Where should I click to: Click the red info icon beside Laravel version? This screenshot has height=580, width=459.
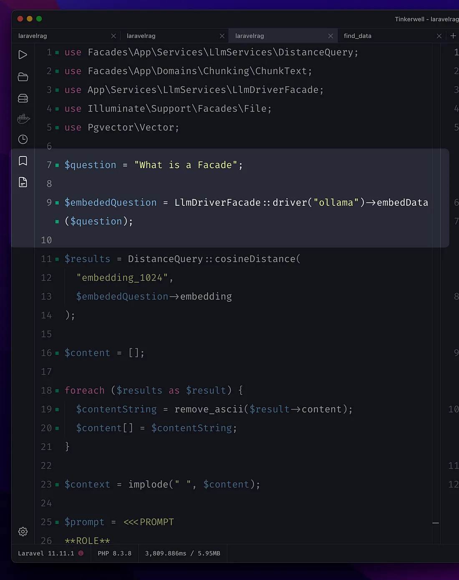pyautogui.click(x=81, y=553)
